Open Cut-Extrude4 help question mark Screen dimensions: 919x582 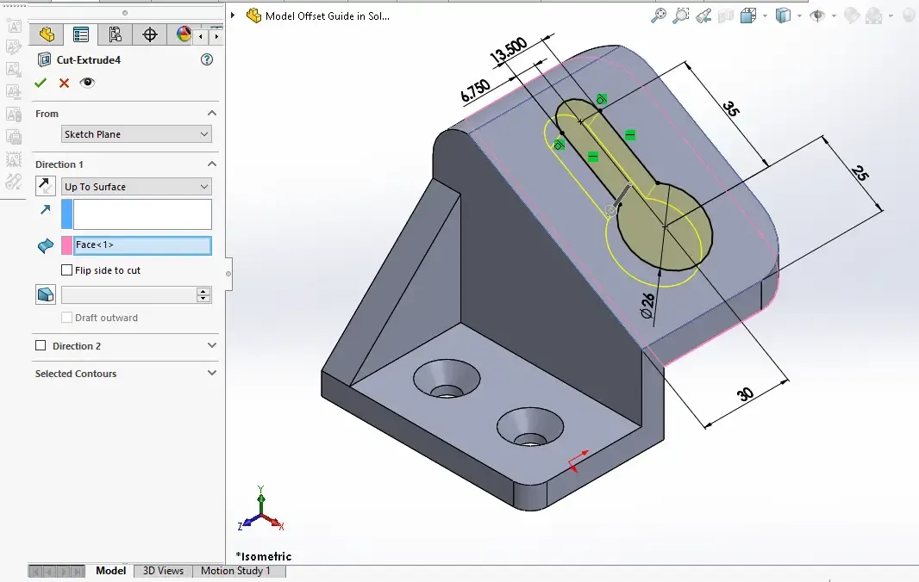[206, 59]
